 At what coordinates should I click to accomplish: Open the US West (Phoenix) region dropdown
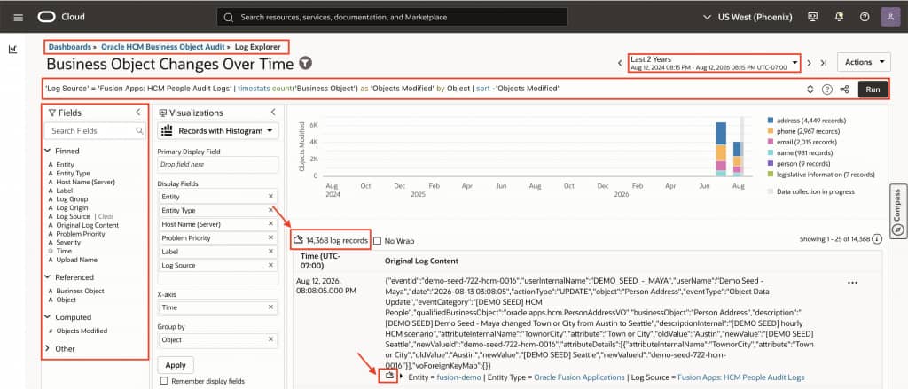click(x=747, y=17)
